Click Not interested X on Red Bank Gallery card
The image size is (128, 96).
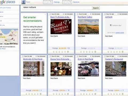point(91,14)
